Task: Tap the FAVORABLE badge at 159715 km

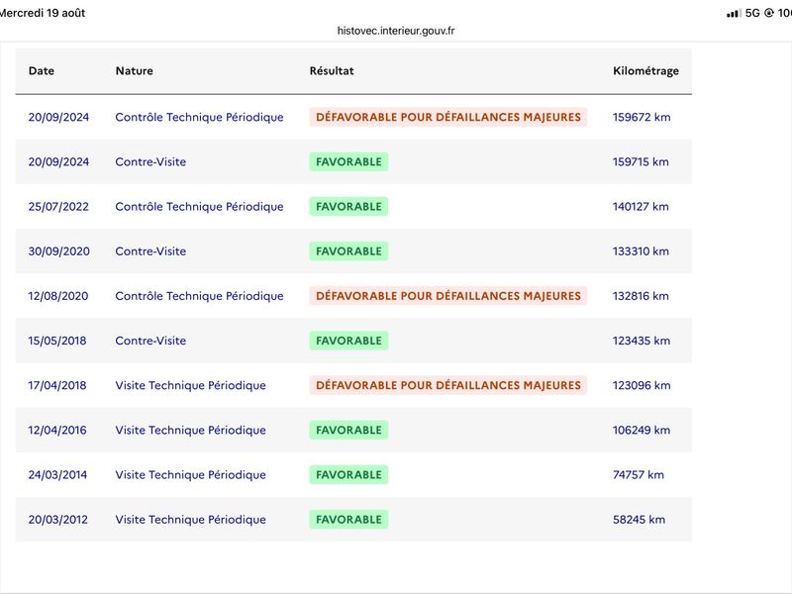Action: tap(348, 161)
